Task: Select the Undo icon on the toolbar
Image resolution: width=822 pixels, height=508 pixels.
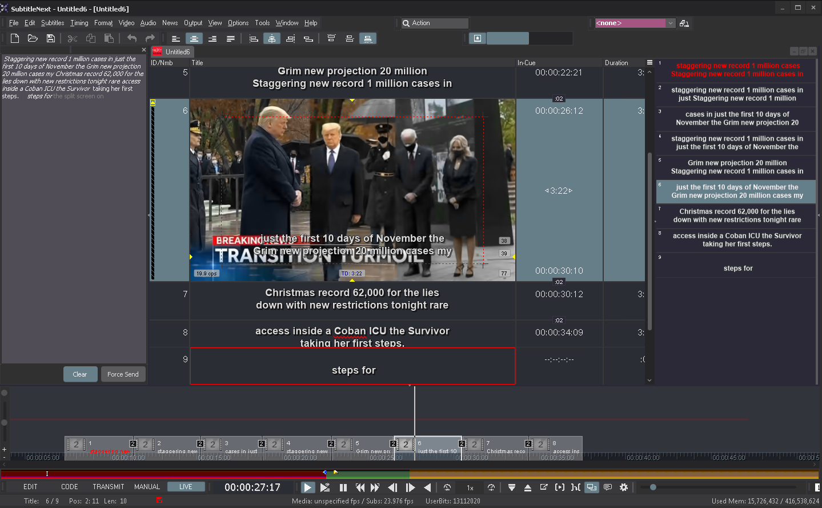Action: coord(131,38)
